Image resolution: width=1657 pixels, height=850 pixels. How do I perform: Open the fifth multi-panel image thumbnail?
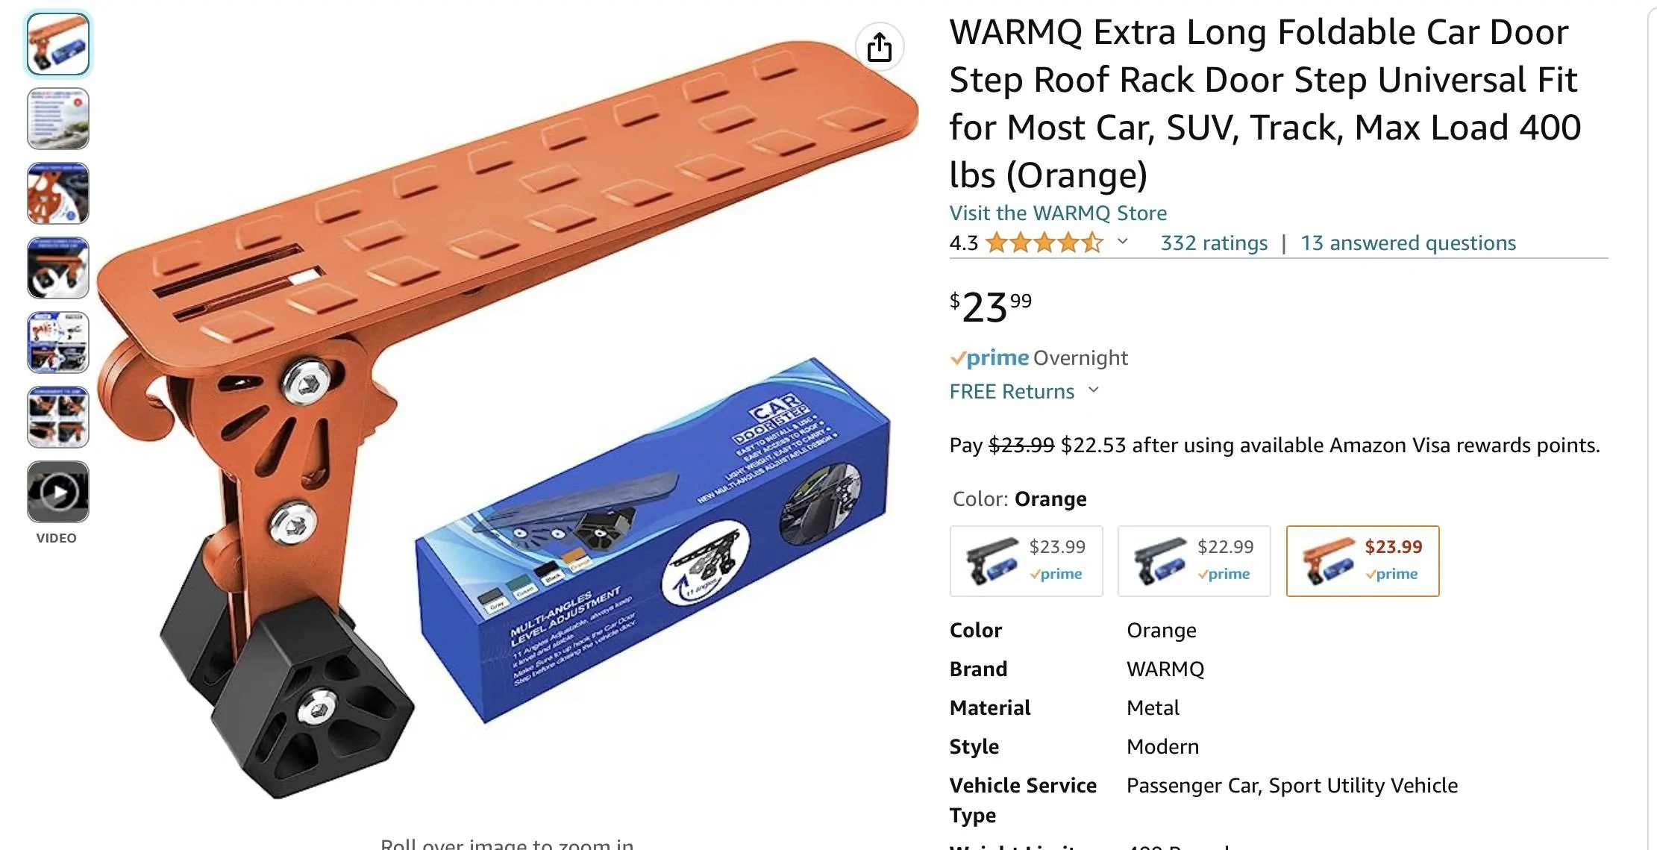(x=58, y=343)
